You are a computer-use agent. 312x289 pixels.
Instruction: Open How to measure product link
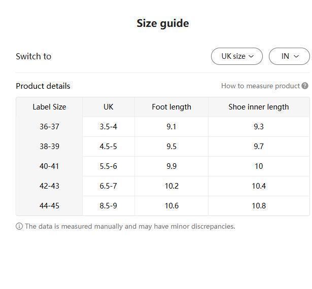pos(260,86)
